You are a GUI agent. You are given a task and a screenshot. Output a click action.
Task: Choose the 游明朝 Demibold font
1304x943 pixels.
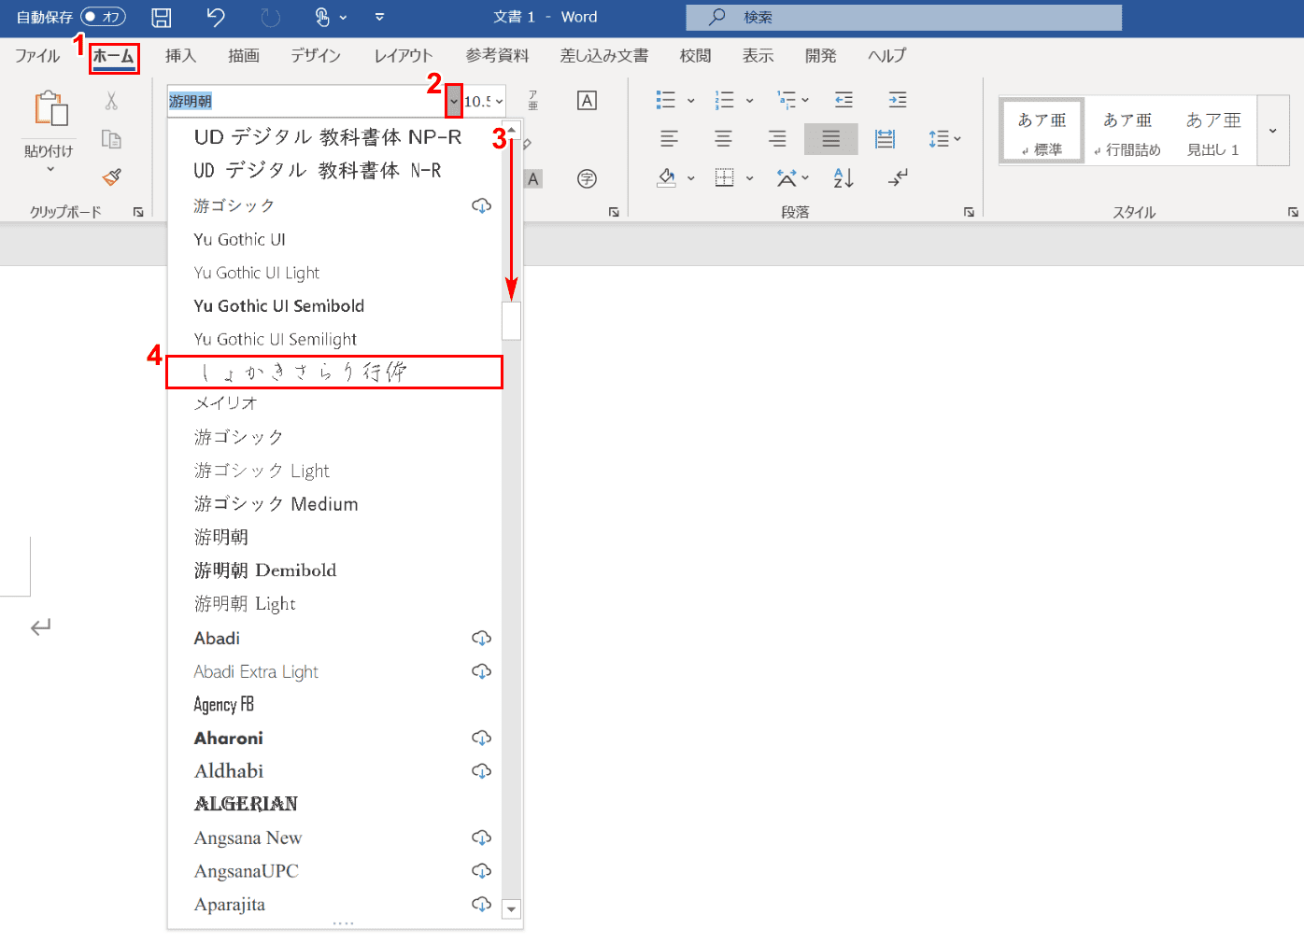334,570
